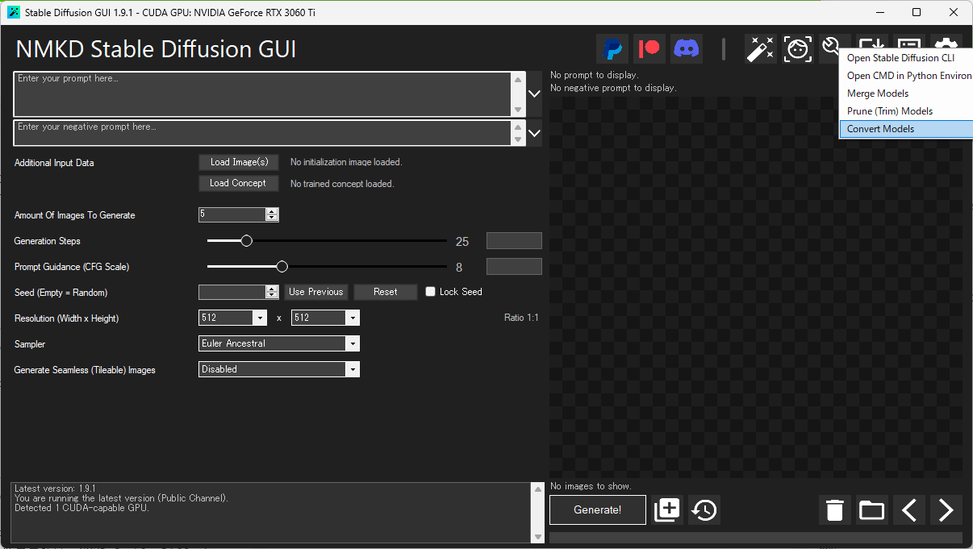Select Open Stable Diffusion CLI

[900, 58]
